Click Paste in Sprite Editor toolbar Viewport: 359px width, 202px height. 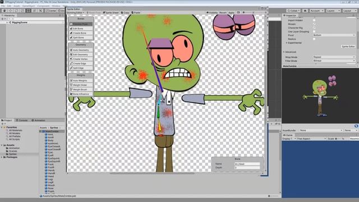pos(136,12)
